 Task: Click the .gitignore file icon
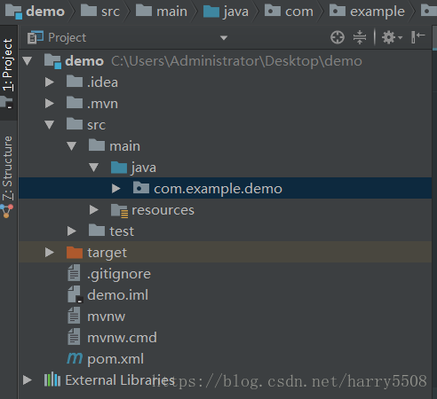(74, 273)
